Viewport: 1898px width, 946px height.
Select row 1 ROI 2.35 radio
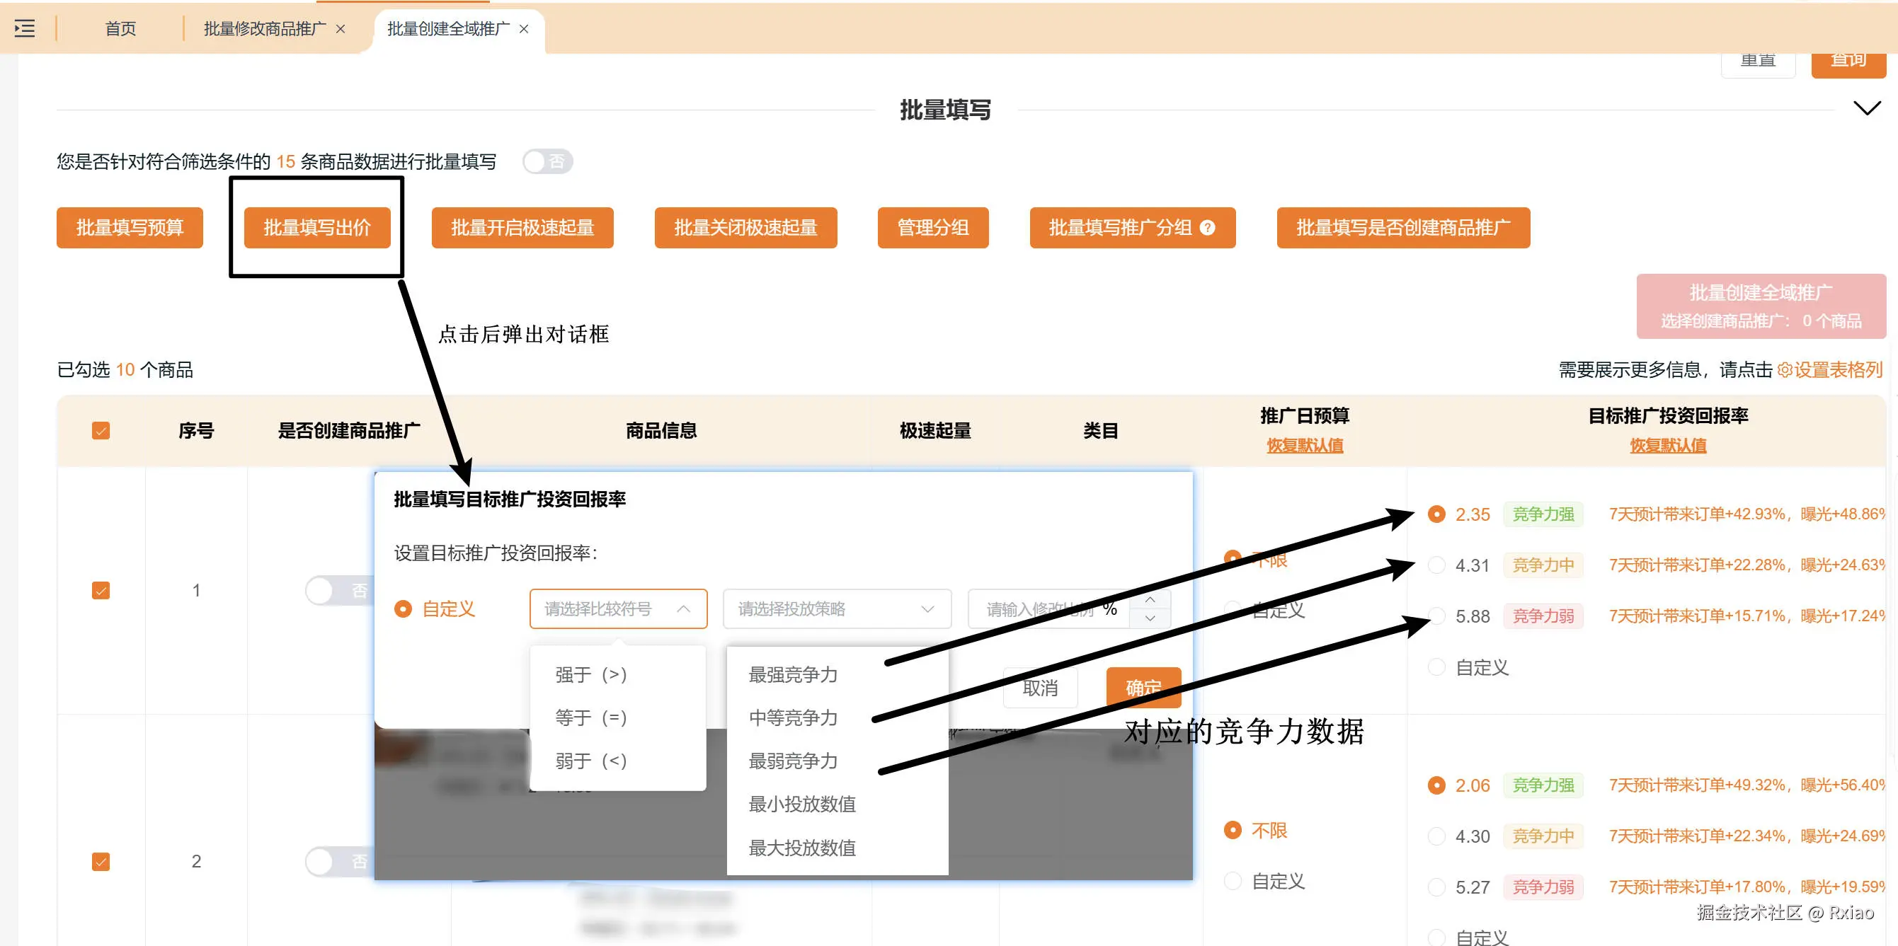pos(1436,514)
